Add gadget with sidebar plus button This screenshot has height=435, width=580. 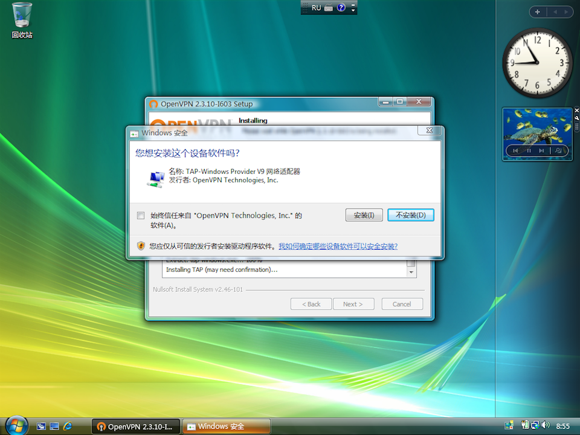(x=538, y=12)
